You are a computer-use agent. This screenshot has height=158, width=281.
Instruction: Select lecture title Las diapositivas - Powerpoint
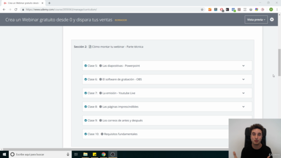(x=121, y=66)
